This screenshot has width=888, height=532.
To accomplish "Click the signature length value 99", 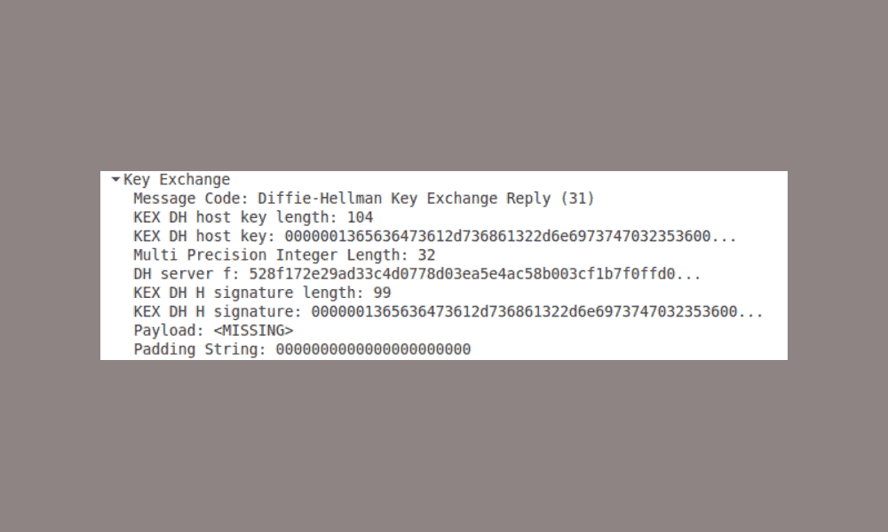I will point(382,293).
